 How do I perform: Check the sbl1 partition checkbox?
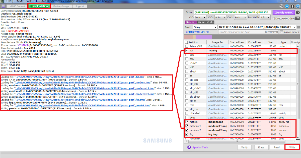click(x=187, y=55)
